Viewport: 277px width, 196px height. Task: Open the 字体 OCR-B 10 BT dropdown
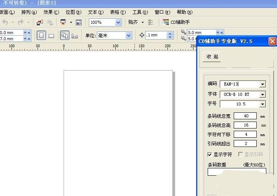pos(262,94)
